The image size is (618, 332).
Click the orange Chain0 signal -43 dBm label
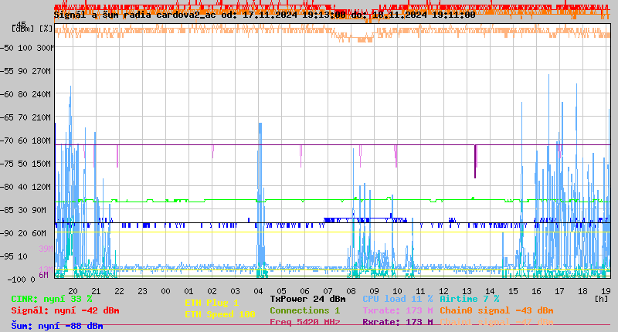coord(497,310)
